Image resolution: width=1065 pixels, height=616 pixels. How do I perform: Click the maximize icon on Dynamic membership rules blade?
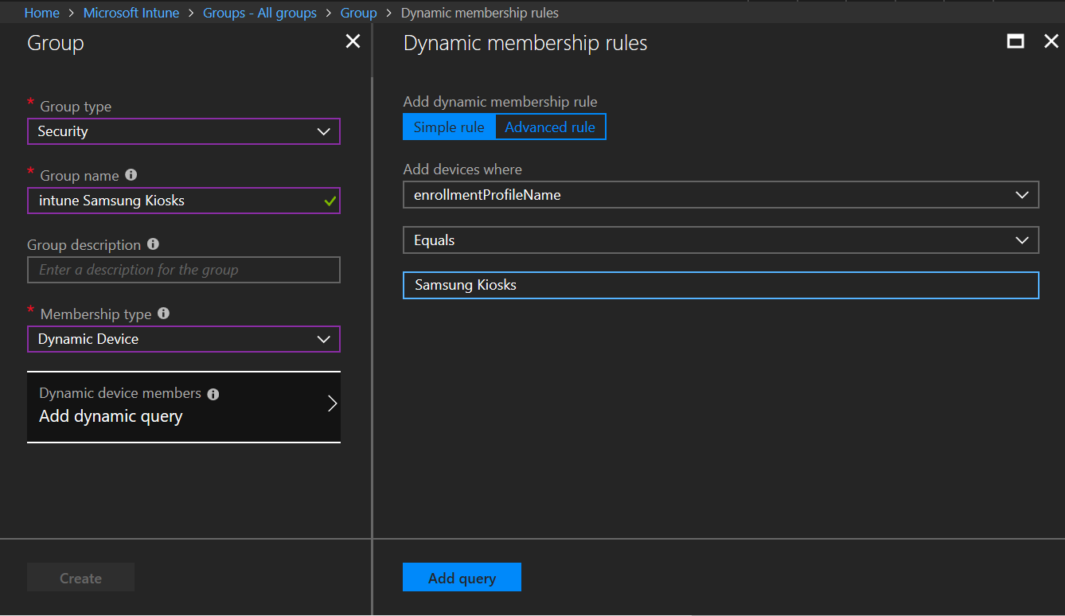coord(1015,41)
